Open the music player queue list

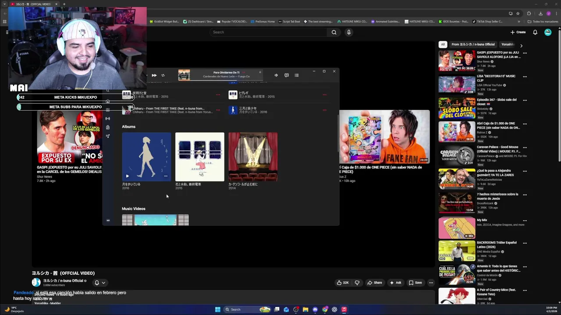297,75
